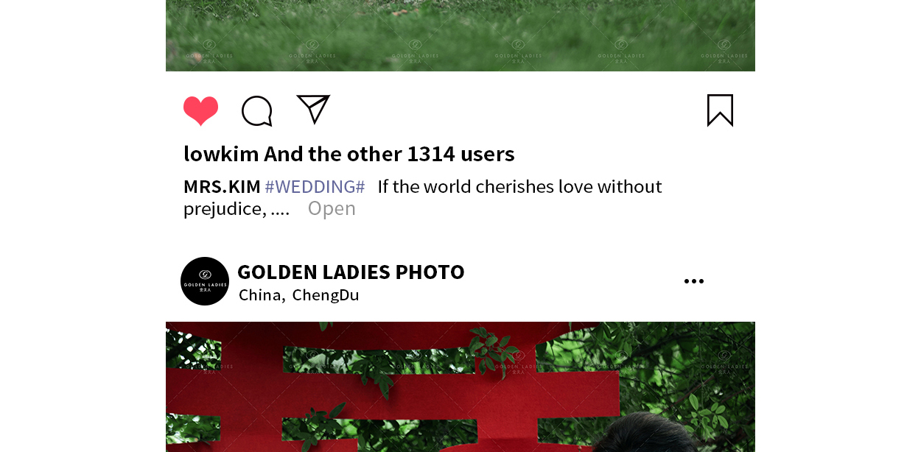921x452 pixels.
Task: Open comments with the speech bubble icon
Action: click(x=257, y=111)
